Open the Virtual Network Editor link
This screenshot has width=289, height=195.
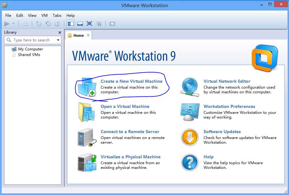(227, 81)
